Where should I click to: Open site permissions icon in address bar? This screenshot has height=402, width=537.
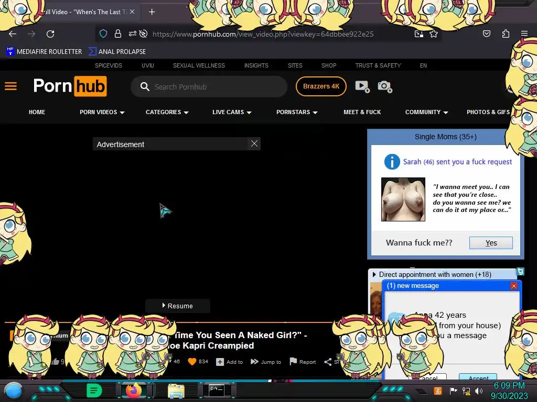[x=133, y=33]
